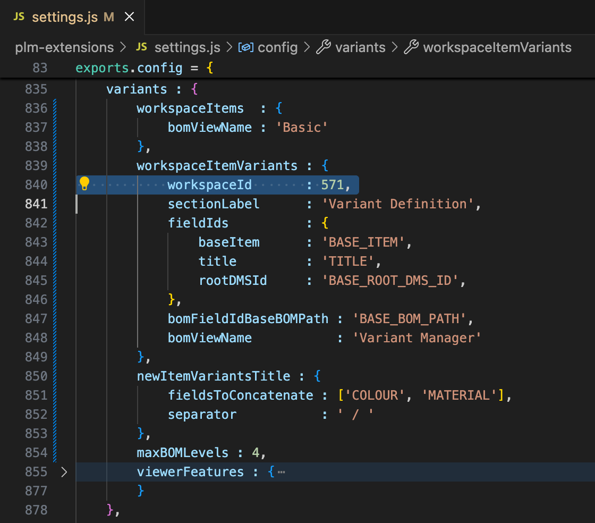
Task: Click the config symbol icon in breadcrumb
Action: [x=245, y=47]
